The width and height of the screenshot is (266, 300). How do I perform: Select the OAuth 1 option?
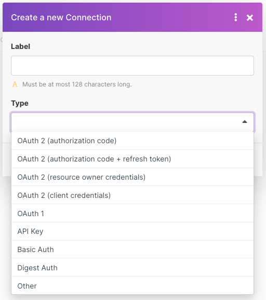[132, 214]
